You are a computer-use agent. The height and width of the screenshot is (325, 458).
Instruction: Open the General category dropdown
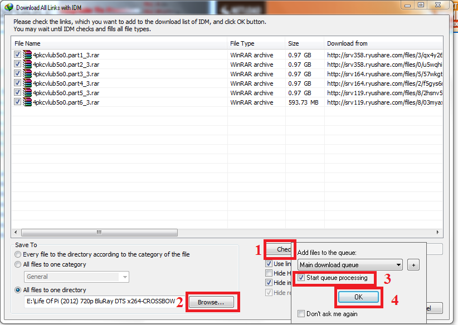coord(76,277)
